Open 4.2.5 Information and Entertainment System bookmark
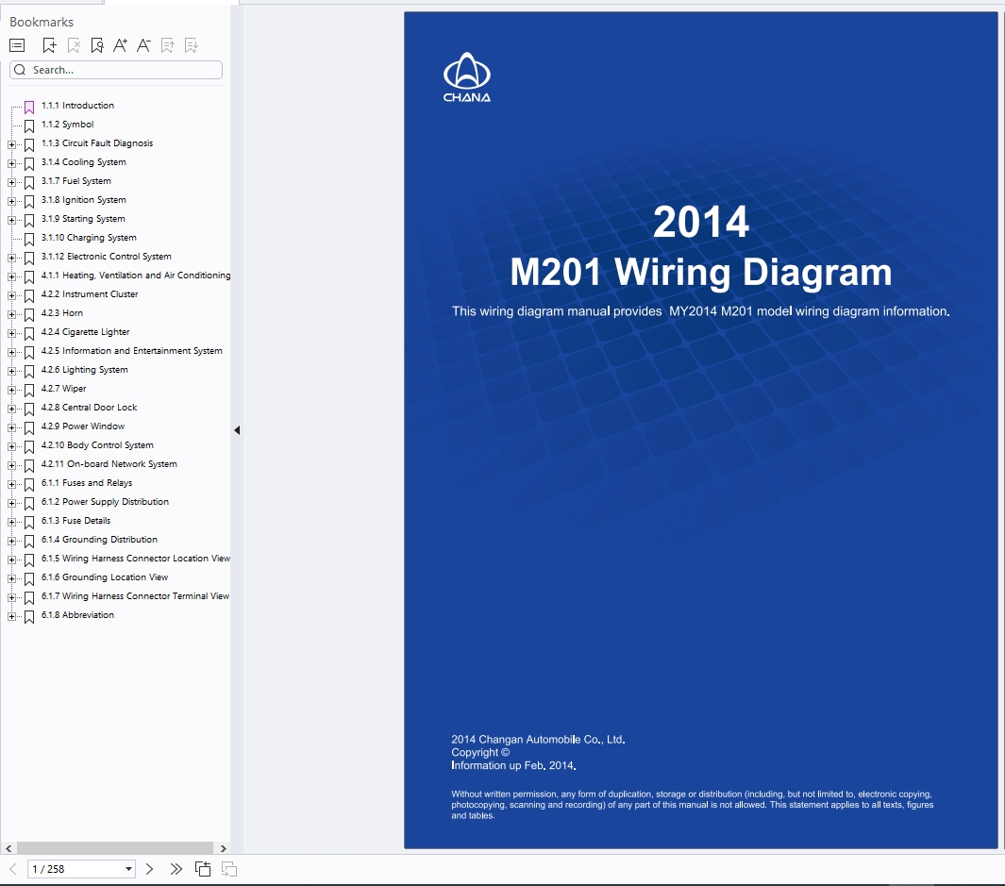This screenshot has width=1005, height=886. (x=131, y=351)
